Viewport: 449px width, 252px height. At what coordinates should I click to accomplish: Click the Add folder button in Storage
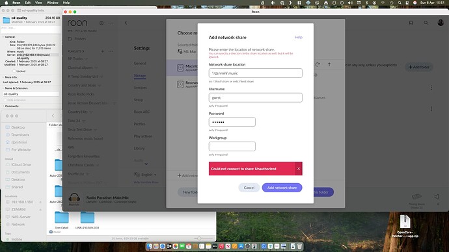coord(419,67)
